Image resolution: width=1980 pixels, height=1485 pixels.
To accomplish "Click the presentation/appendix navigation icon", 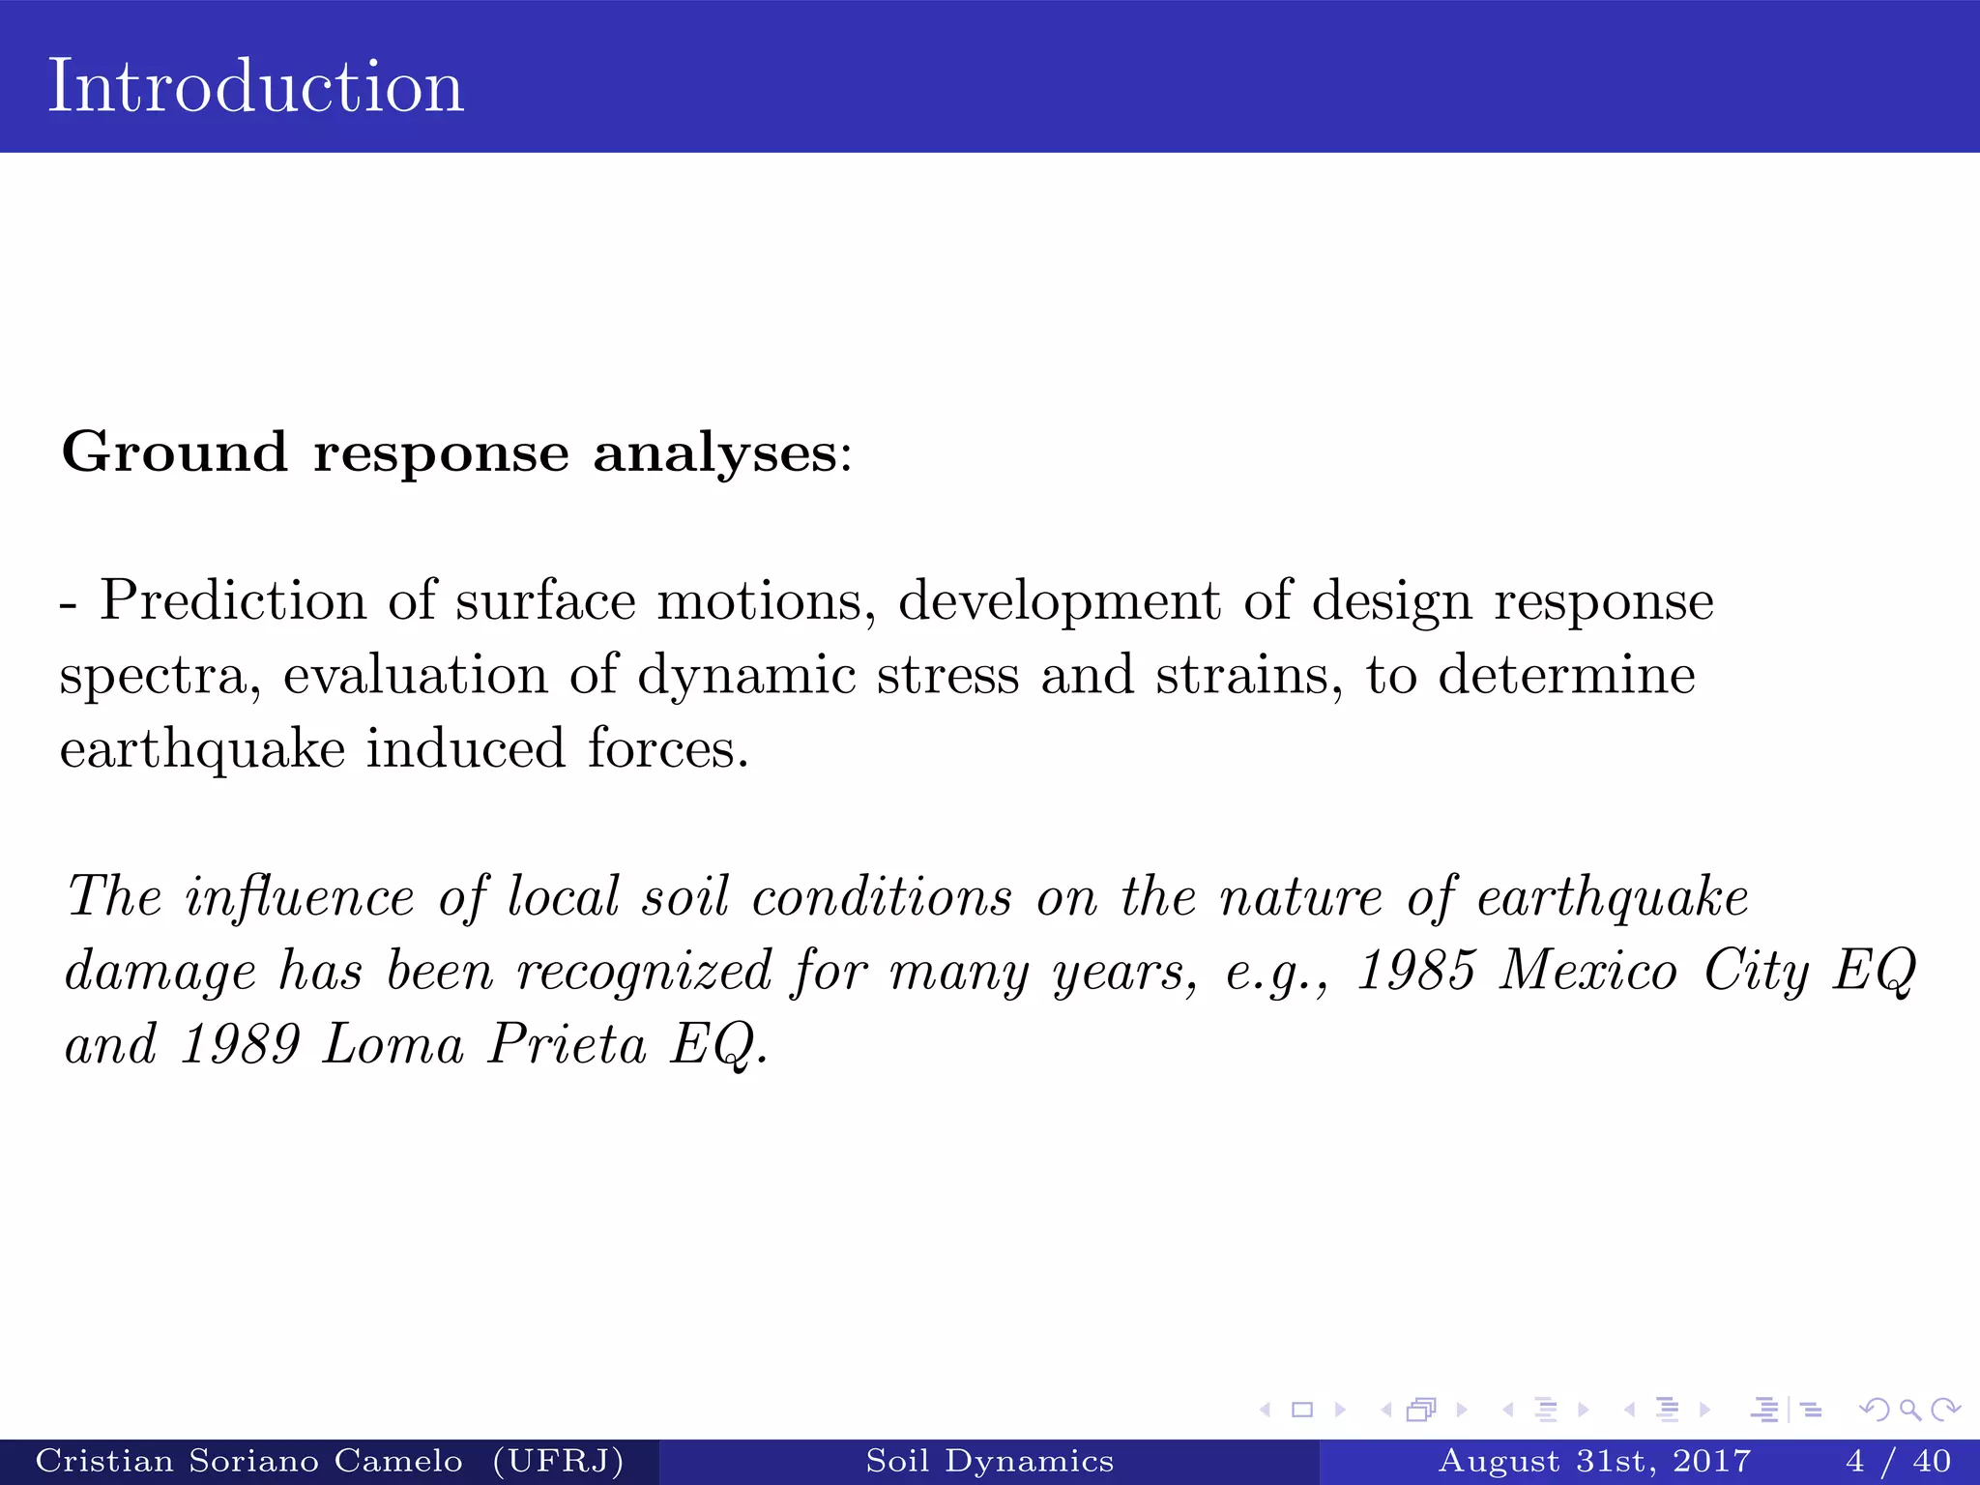I will click(1787, 1411).
